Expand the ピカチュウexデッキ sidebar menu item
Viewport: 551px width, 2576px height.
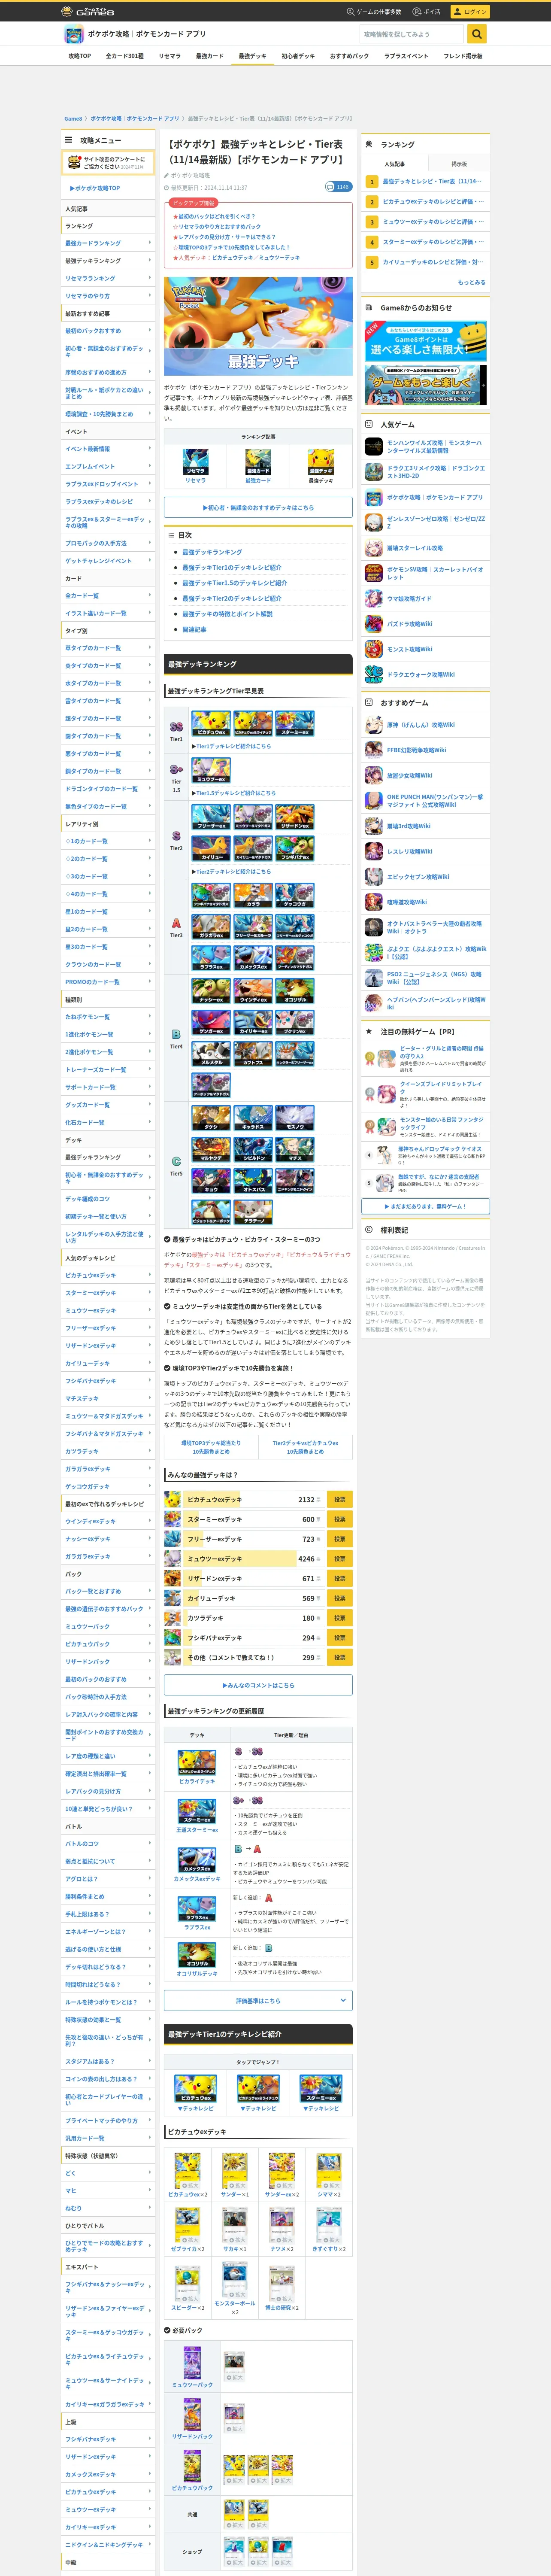click(108, 1275)
